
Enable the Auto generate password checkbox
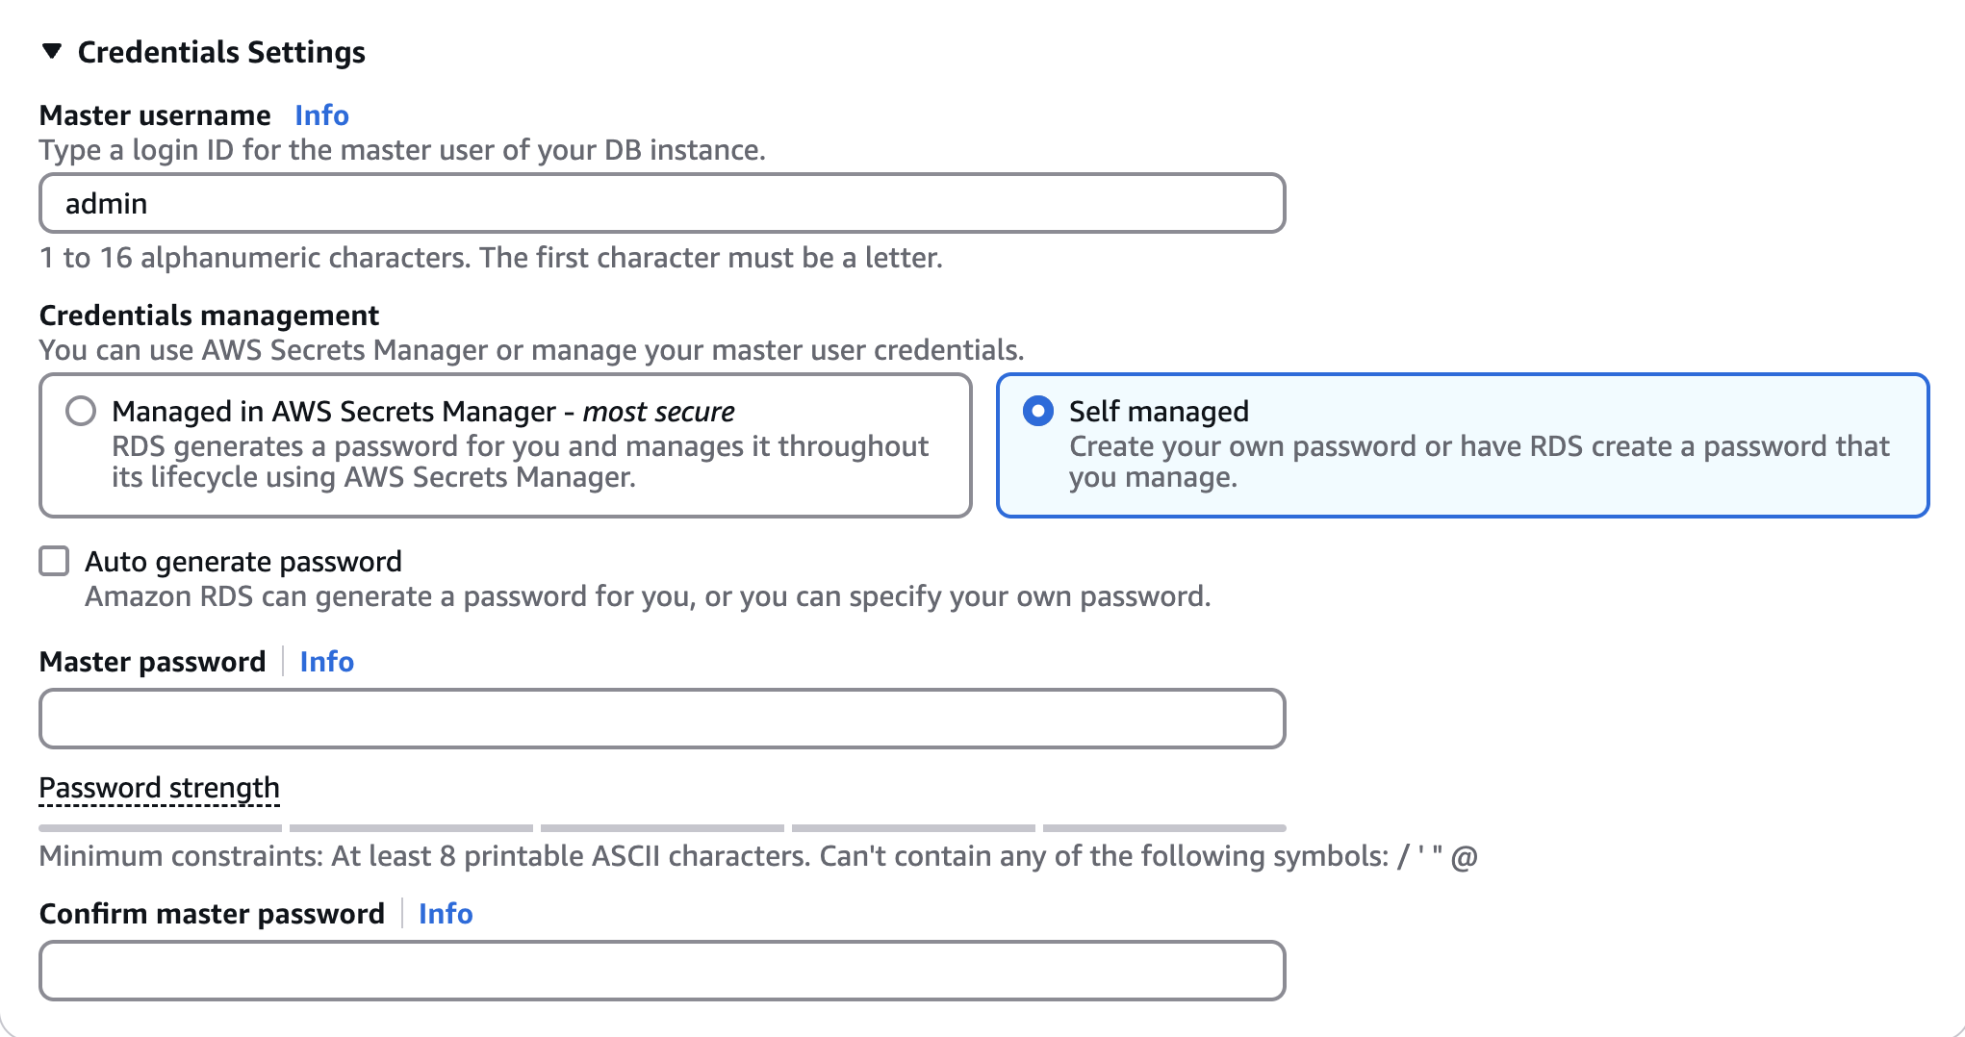[x=54, y=561]
